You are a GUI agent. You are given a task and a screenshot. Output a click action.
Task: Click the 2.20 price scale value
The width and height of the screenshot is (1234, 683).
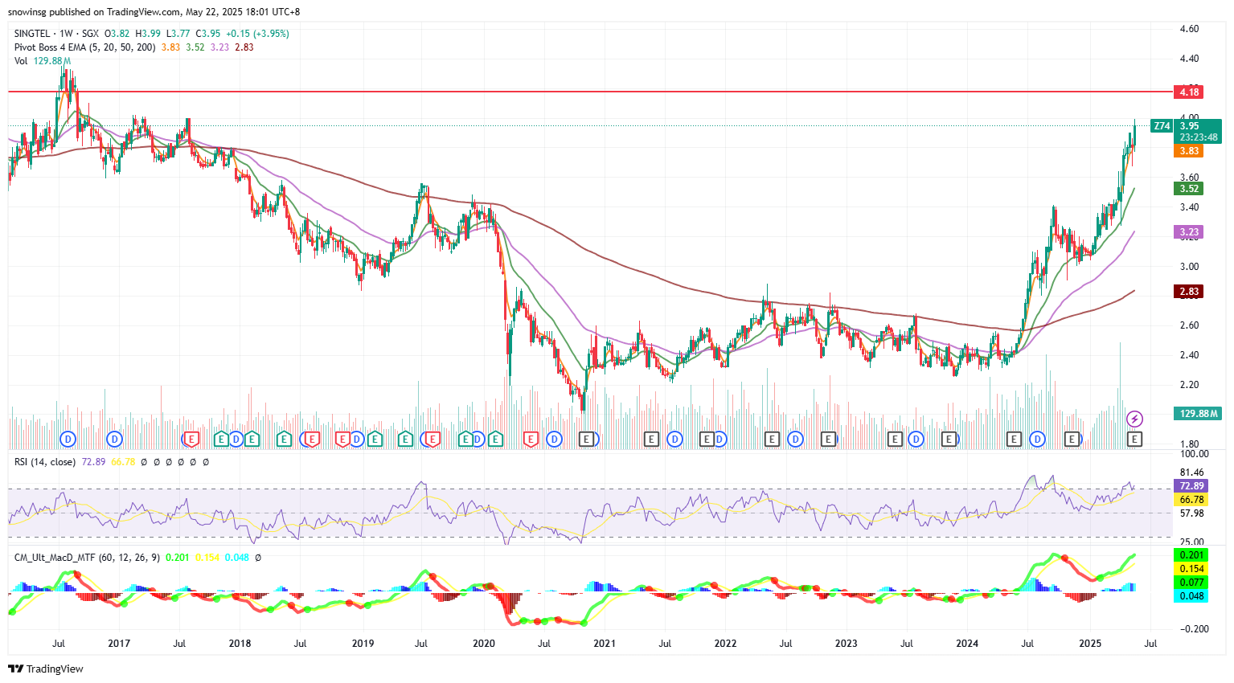1189,385
